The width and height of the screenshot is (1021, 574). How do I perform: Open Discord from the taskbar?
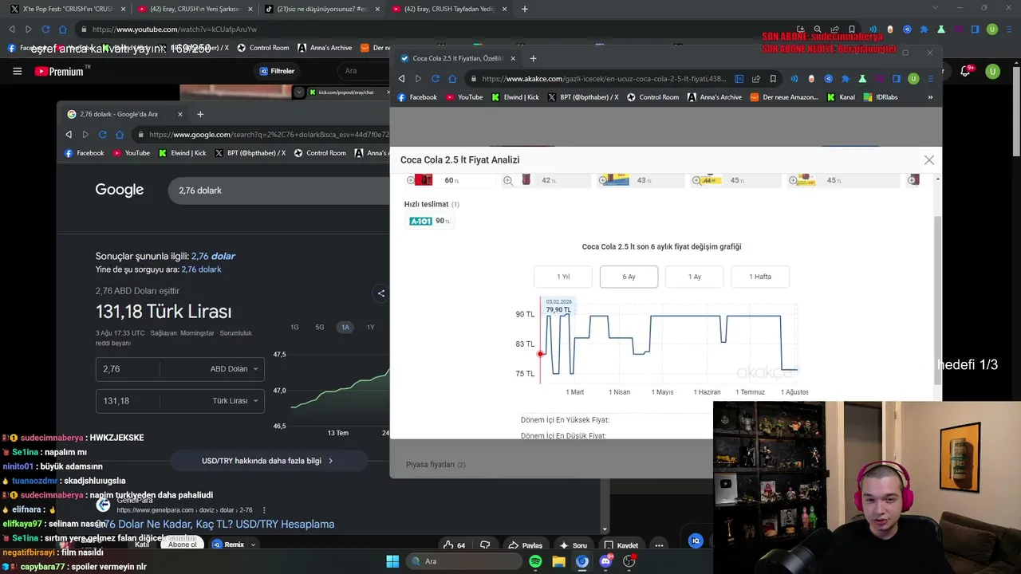pos(605,561)
